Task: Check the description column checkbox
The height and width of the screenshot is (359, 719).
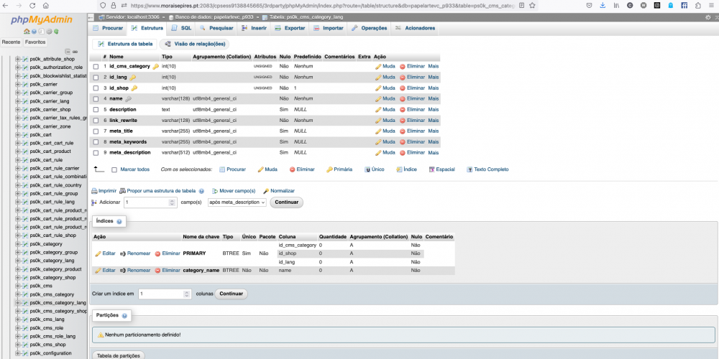Action: point(96,109)
